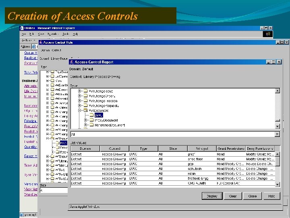290x218 pixels.
Task: Click the Principal column header
Action: (202, 149)
